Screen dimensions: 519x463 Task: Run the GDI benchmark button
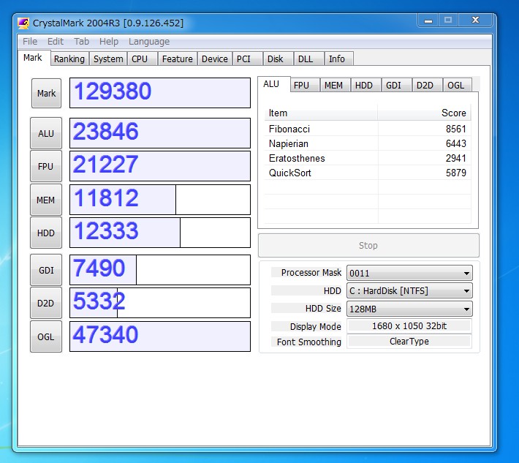[46, 270]
